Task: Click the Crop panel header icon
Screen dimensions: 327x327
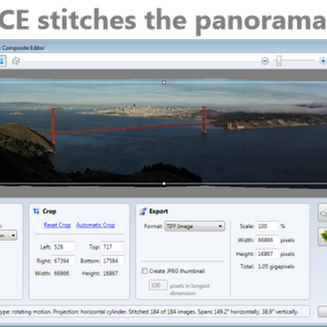Action: pyautogui.click(x=36, y=211)
